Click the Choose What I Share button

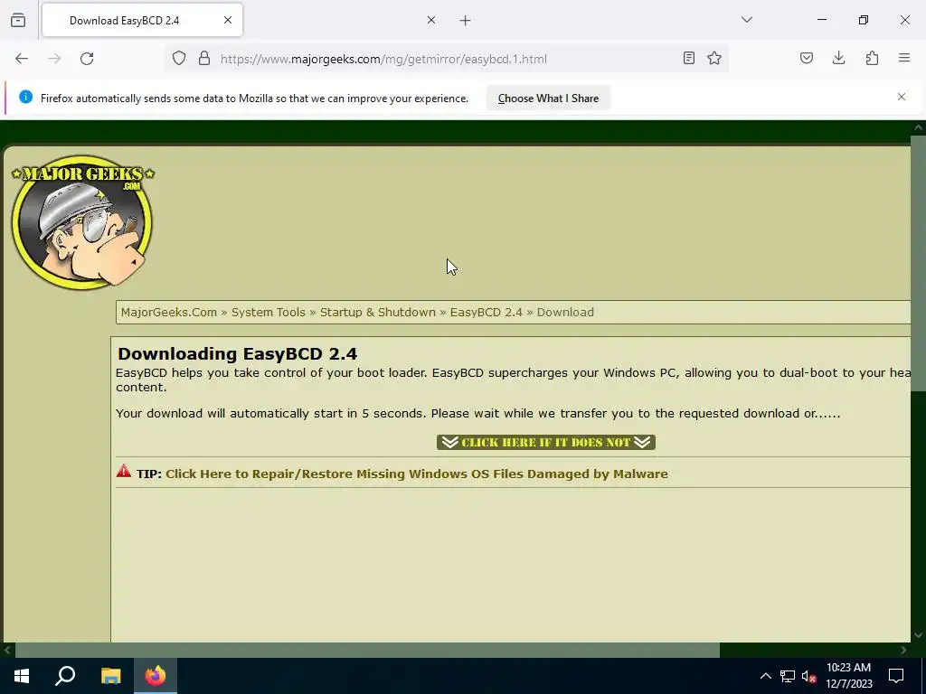(548, 98)
